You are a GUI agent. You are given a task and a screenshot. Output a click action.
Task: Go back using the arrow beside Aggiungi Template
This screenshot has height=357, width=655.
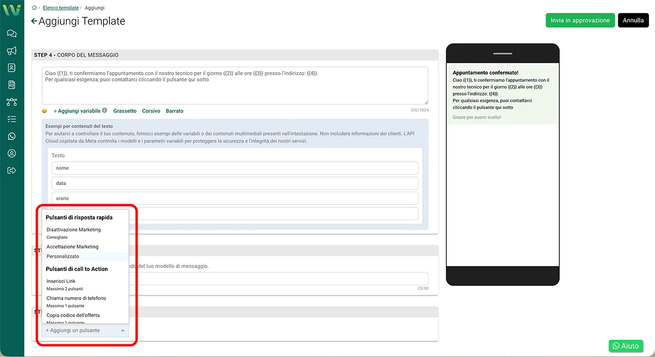coord(34,21)
